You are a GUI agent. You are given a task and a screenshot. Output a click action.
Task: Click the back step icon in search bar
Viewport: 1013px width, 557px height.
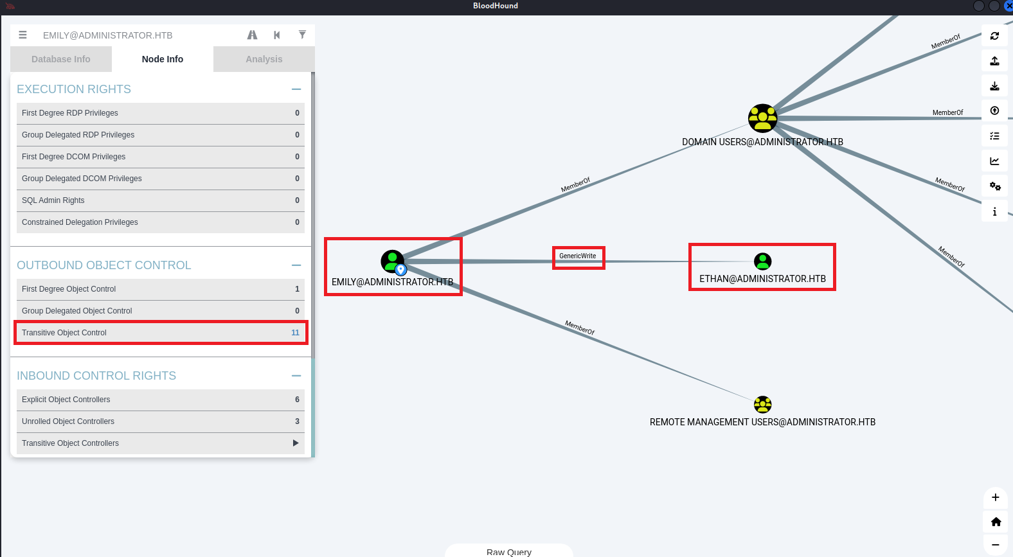click(277, 35)
